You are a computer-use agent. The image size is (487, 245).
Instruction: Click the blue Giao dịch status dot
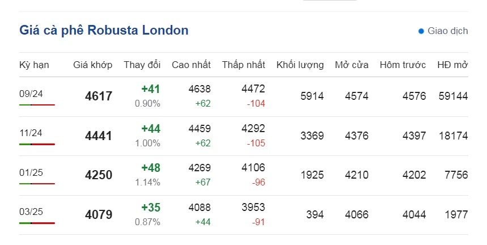[x=421, y=31]
